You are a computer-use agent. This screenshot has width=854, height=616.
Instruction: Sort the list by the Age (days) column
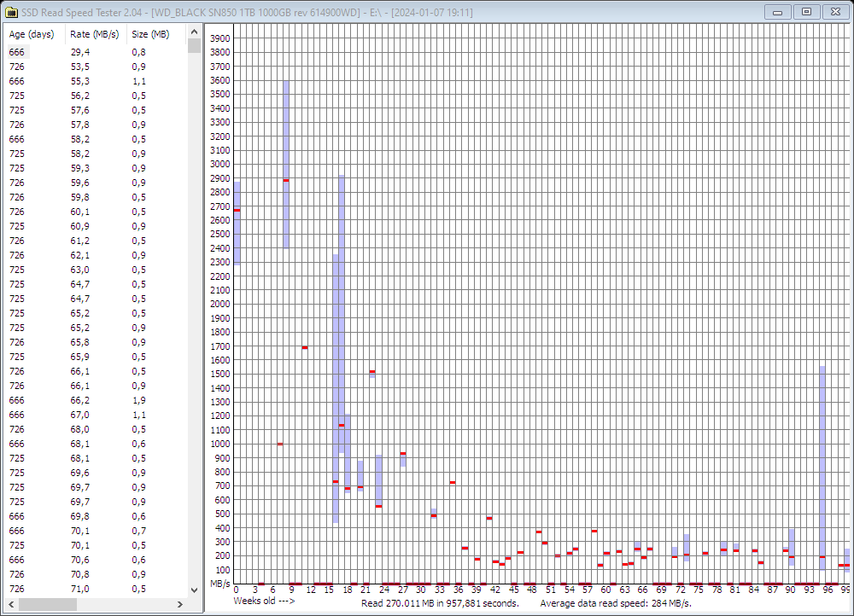pos(32,34)
